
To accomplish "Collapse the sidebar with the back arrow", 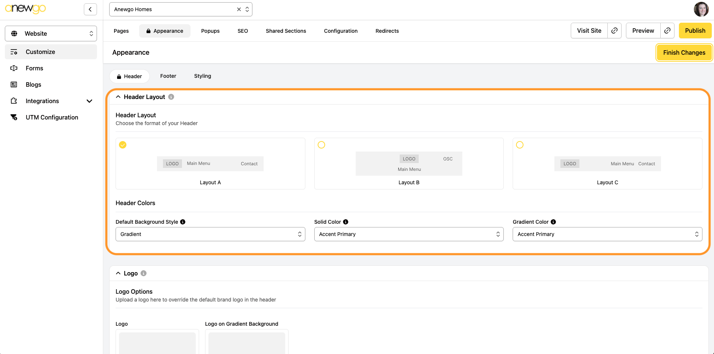I will [x=90, y=9].
